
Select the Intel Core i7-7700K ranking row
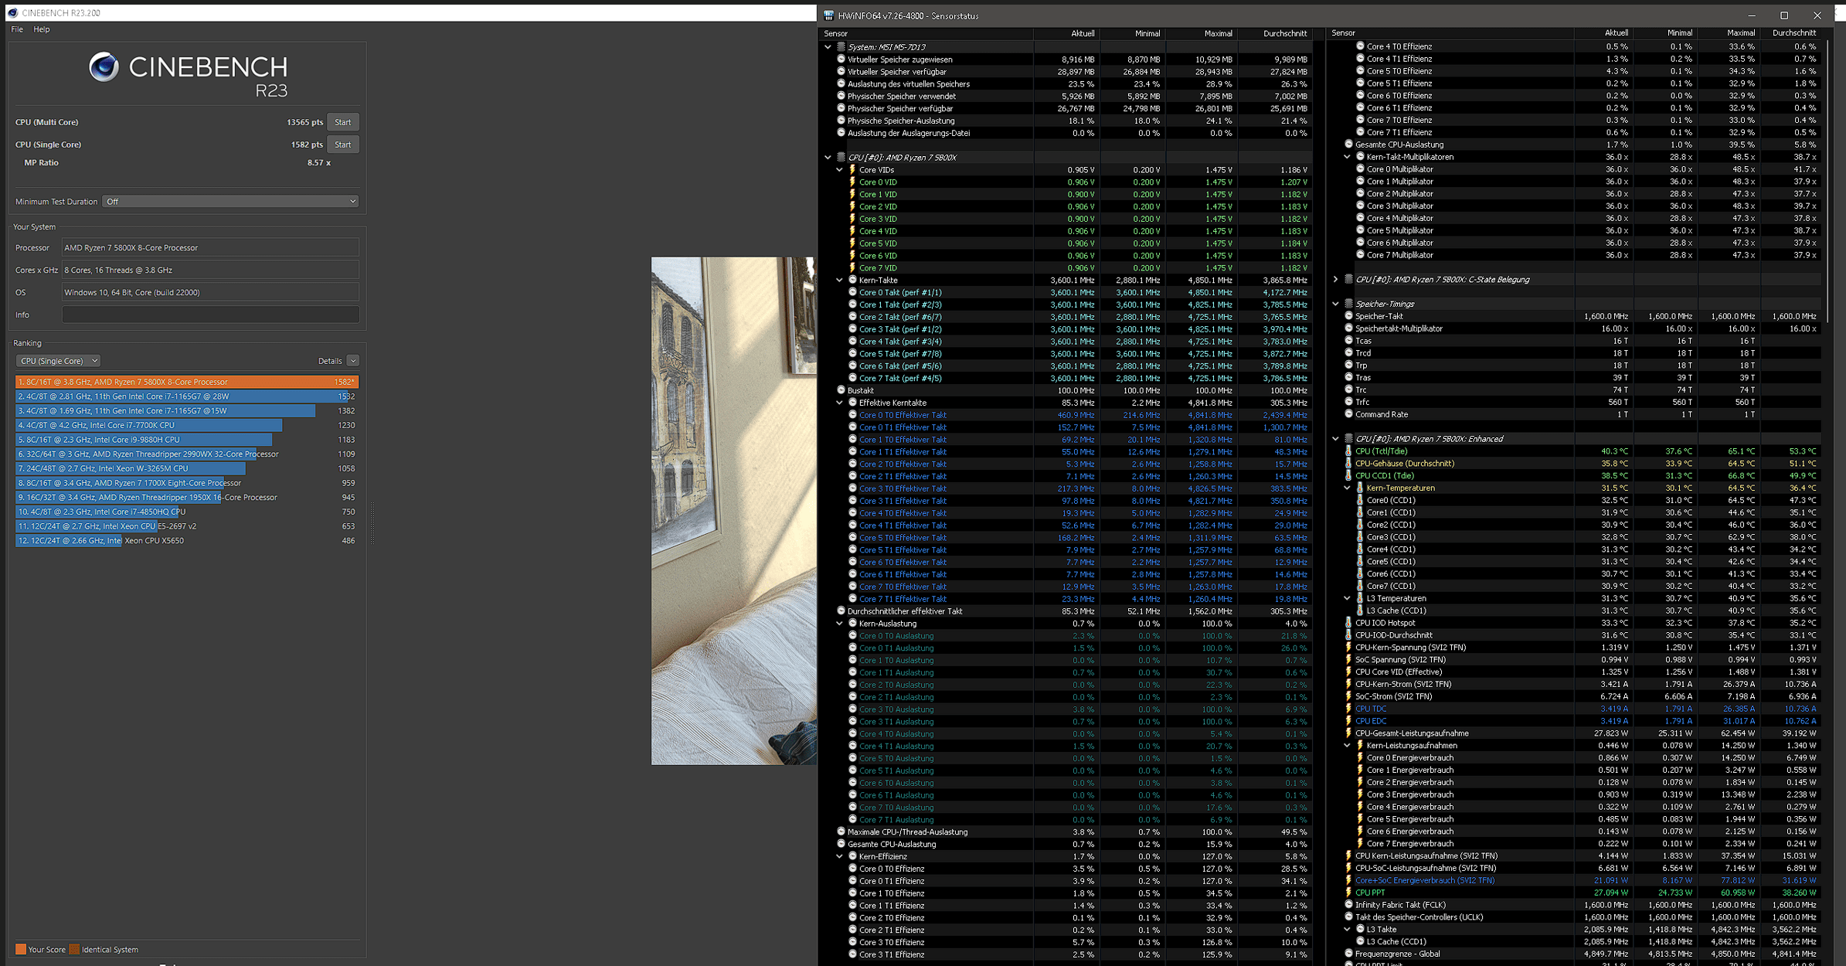click(x=186, y=425)
